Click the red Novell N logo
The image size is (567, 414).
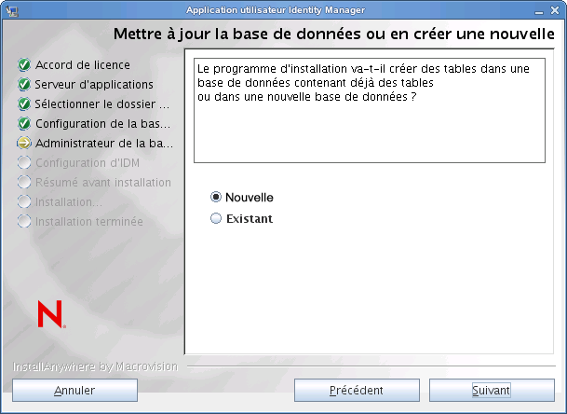[x=51, y=313]
